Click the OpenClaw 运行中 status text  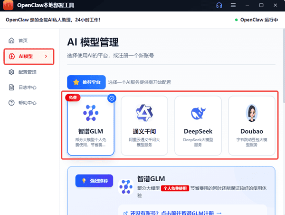click(x=259, y=20)
